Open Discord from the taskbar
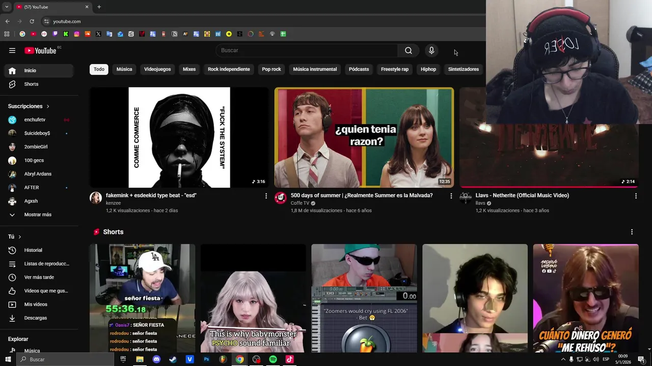This screenshot has width=652, height=366. (x=156, y=359)
